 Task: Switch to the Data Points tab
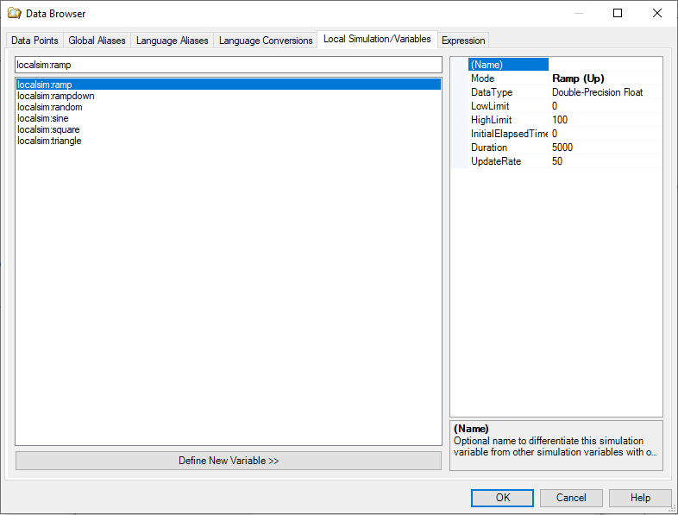tap(35, 41)
